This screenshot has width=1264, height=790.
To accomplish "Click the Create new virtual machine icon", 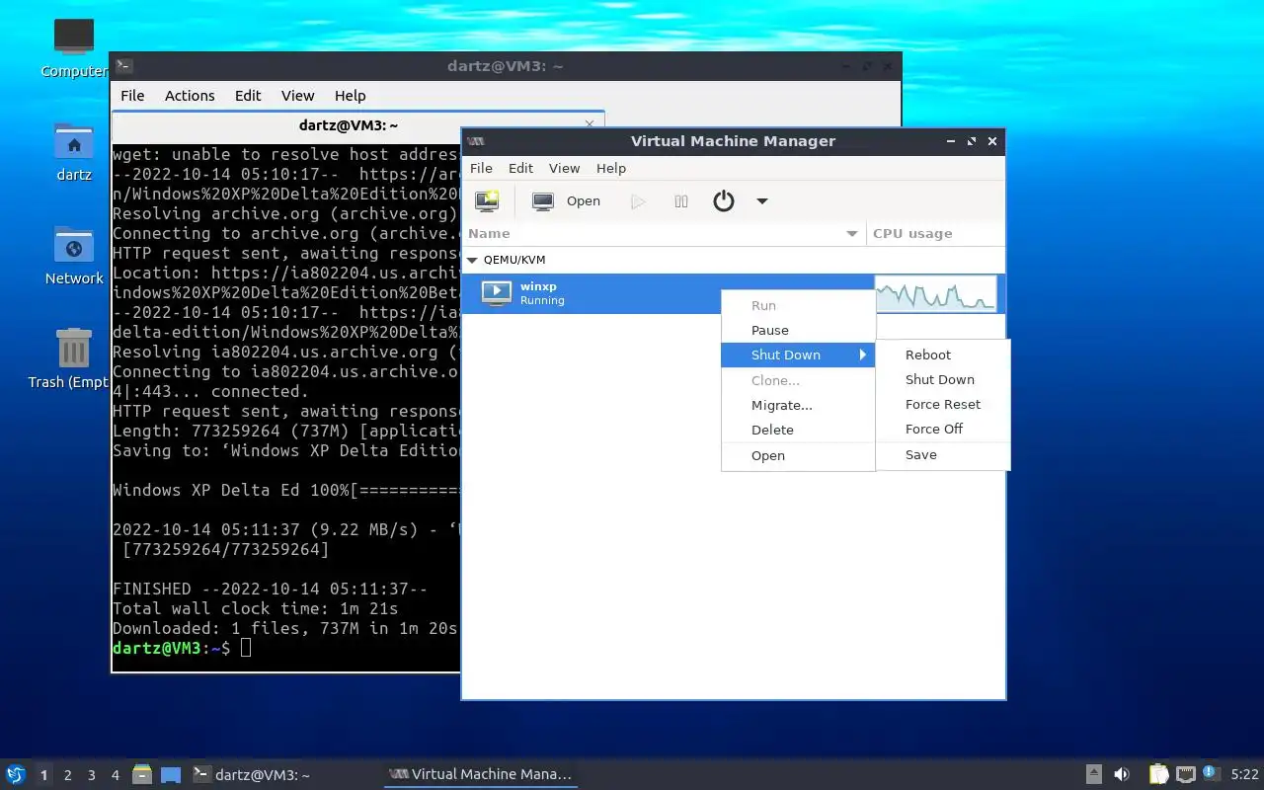I will coord(487,201).
